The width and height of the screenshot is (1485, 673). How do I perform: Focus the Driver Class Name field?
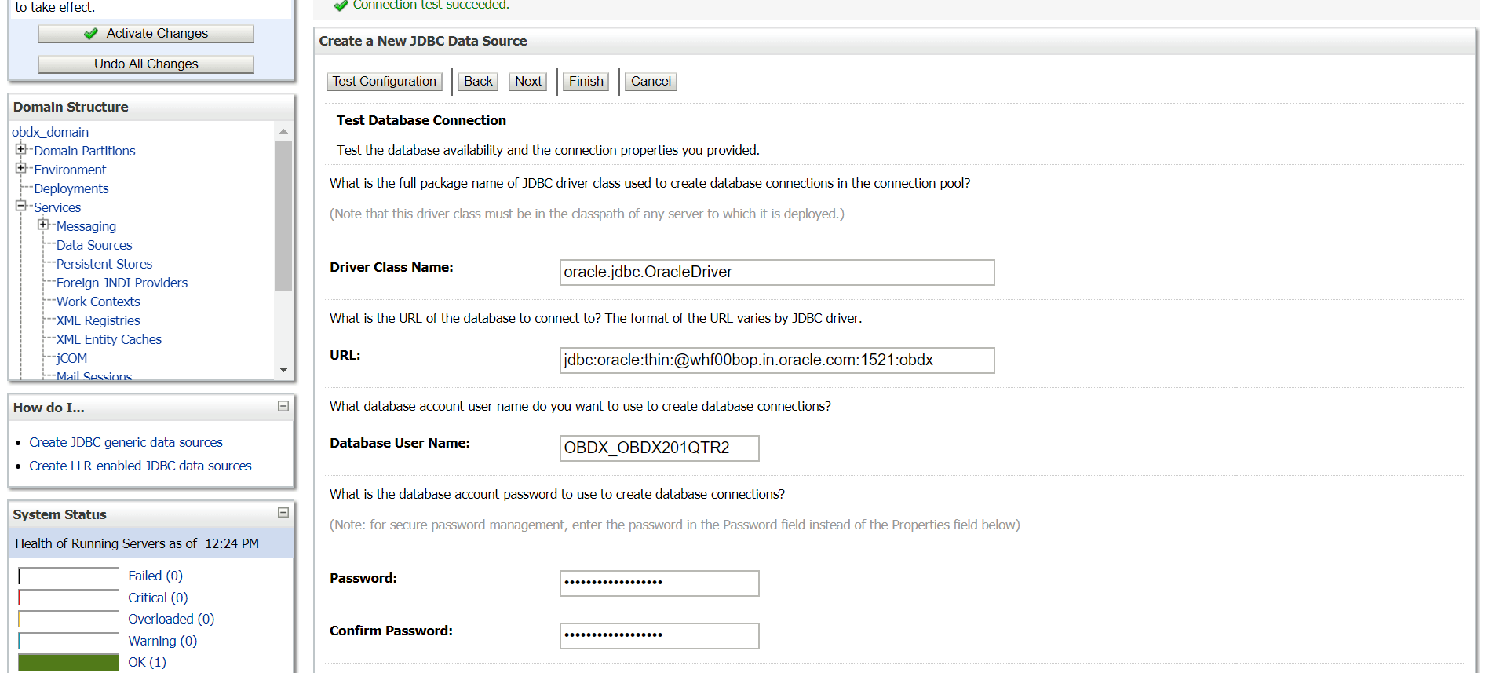click(x=776, y=272)
